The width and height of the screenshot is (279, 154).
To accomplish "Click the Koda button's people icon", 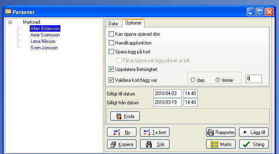I will click(119, 116).
